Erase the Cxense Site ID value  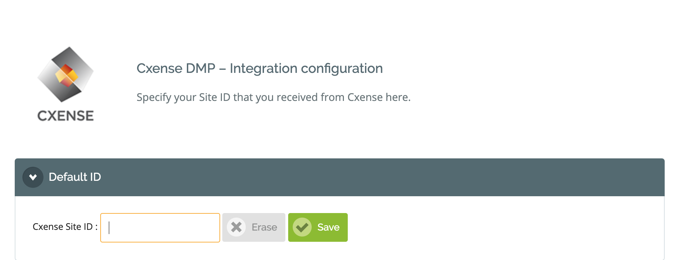click(x=254, y=227)
